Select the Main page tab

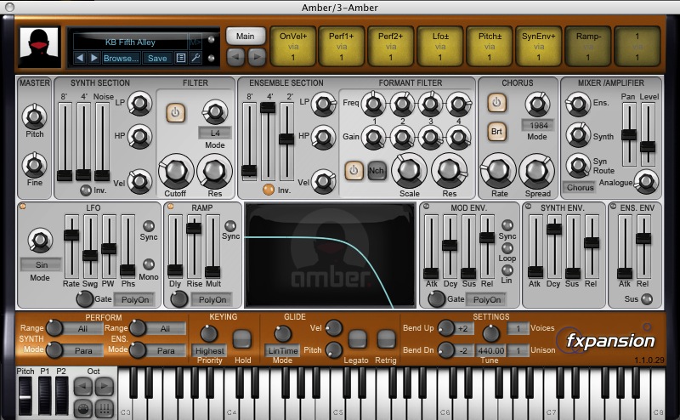tap(246, 37)
